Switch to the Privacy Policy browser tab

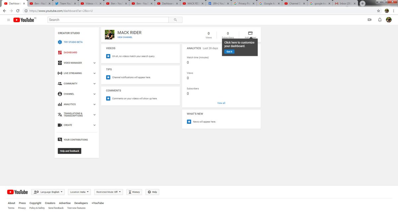[244, 3]
